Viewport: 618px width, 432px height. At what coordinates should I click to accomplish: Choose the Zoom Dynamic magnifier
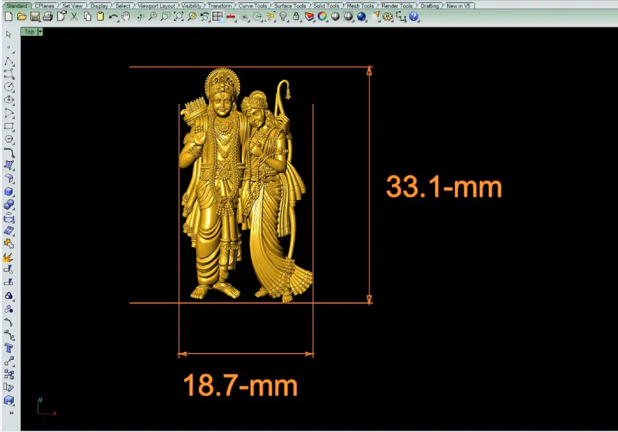pyautogui.click(x=152, y=17)
